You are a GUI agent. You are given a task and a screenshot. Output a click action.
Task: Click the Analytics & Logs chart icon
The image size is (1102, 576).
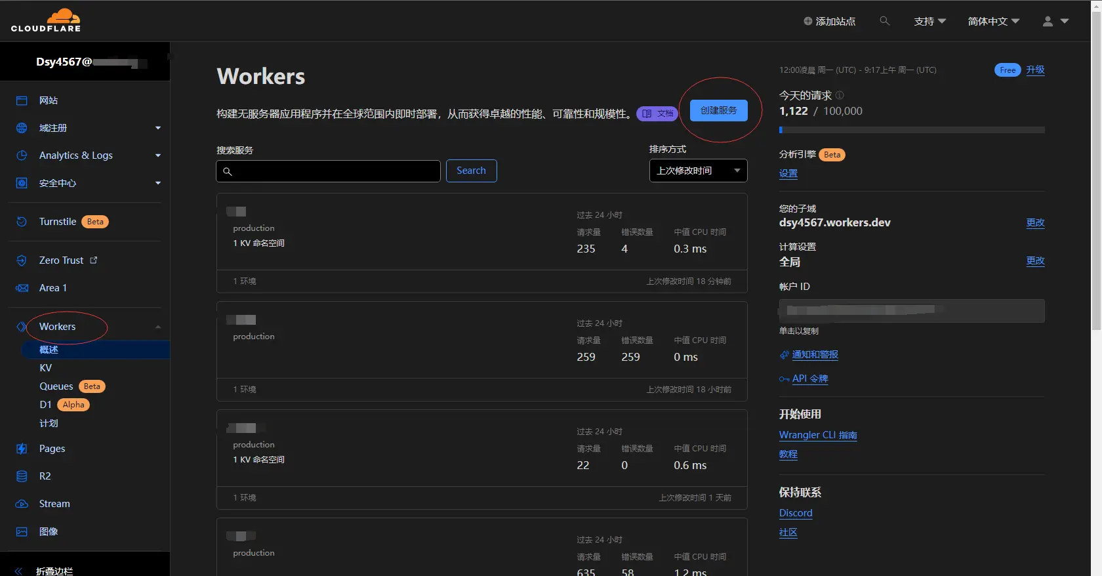22,155
